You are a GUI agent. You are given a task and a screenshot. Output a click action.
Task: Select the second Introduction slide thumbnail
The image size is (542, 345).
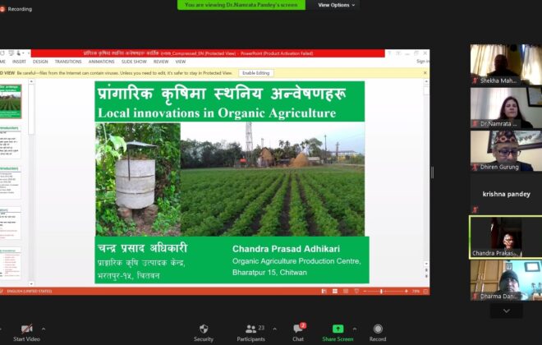pos(10,182)
